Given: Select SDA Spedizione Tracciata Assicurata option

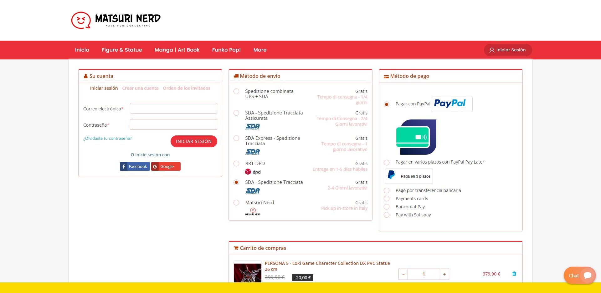Looking at the screenshot, I should tap(236, 113).
